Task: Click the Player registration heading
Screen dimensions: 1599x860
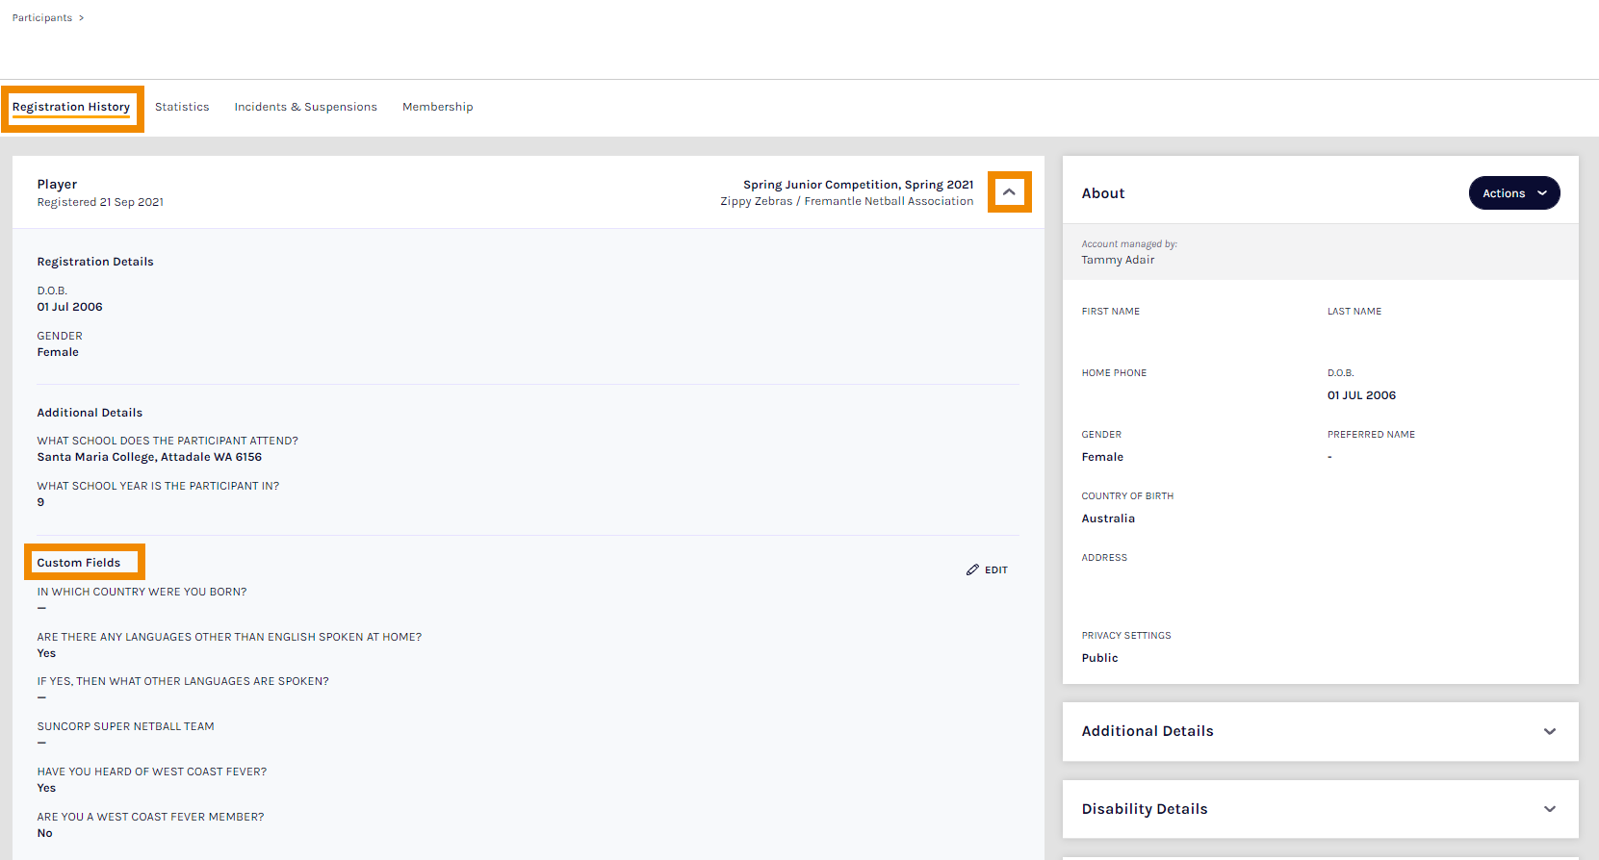Action: click(57, 185)
